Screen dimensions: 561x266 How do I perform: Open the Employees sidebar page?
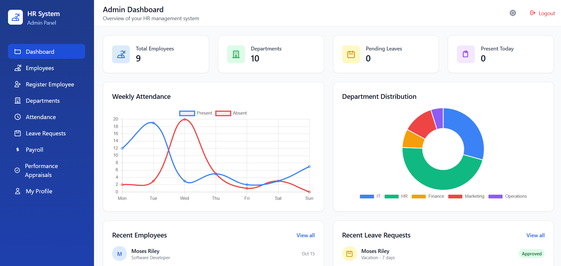40,68
